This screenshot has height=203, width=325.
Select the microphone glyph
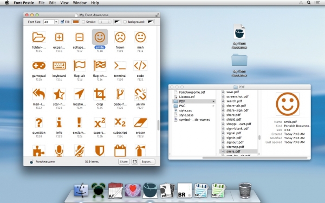point(59,150)
